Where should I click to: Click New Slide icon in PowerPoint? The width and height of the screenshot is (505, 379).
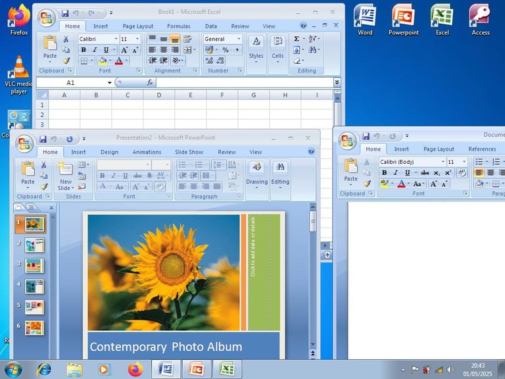point(65,169)
